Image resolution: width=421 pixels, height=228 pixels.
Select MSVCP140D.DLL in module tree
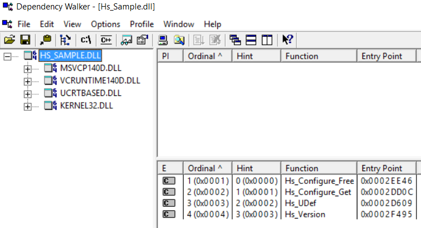pos(91,68)
